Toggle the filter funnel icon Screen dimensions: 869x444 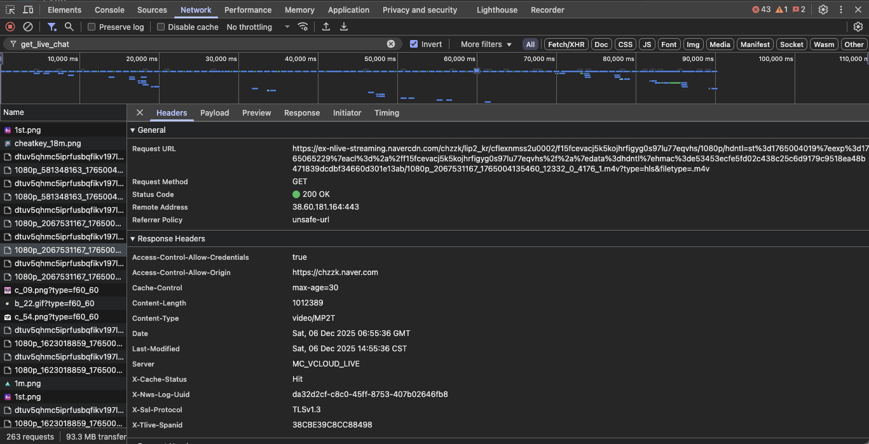tap(52, 27)
